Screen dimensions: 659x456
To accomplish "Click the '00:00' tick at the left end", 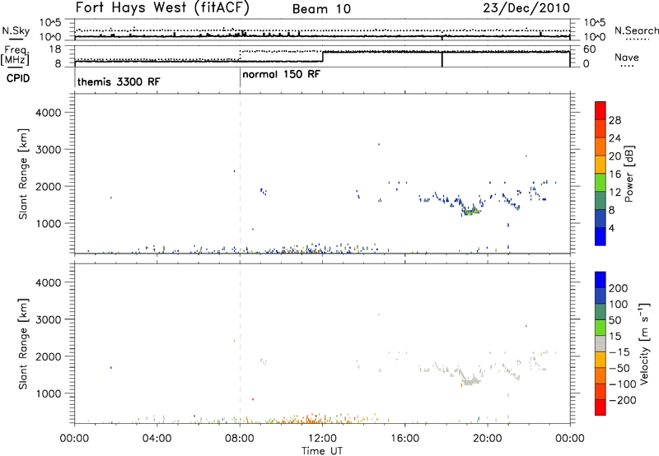I will point(74,439).
